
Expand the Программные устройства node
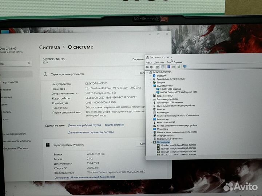click(151, 139)
